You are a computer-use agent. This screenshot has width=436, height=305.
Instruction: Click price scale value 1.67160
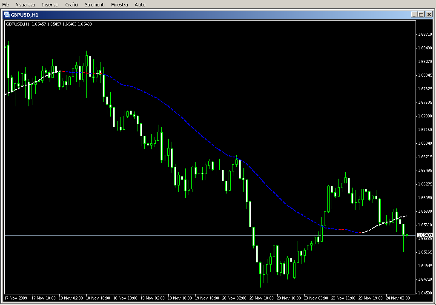pos(425,130)
